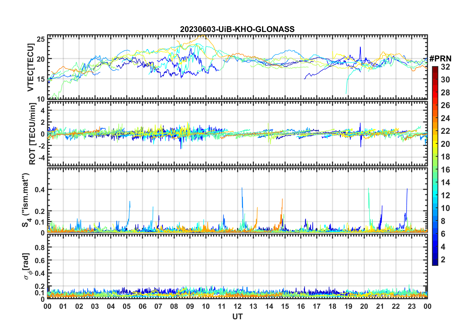The image size is (475, 332).
Task: Click colorbar tick label 16
Action: coord(445,170)
